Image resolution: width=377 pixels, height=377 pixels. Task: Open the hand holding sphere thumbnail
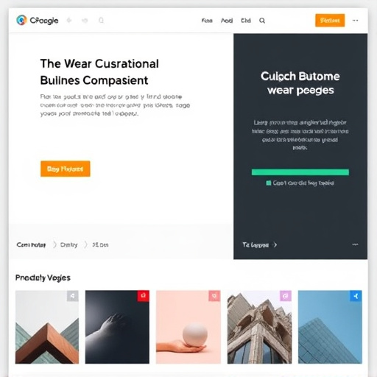(188, 327)
